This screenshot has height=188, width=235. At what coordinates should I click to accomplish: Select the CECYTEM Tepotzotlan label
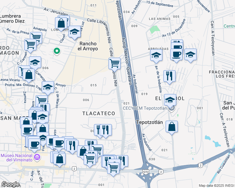(x=145, y=108)
